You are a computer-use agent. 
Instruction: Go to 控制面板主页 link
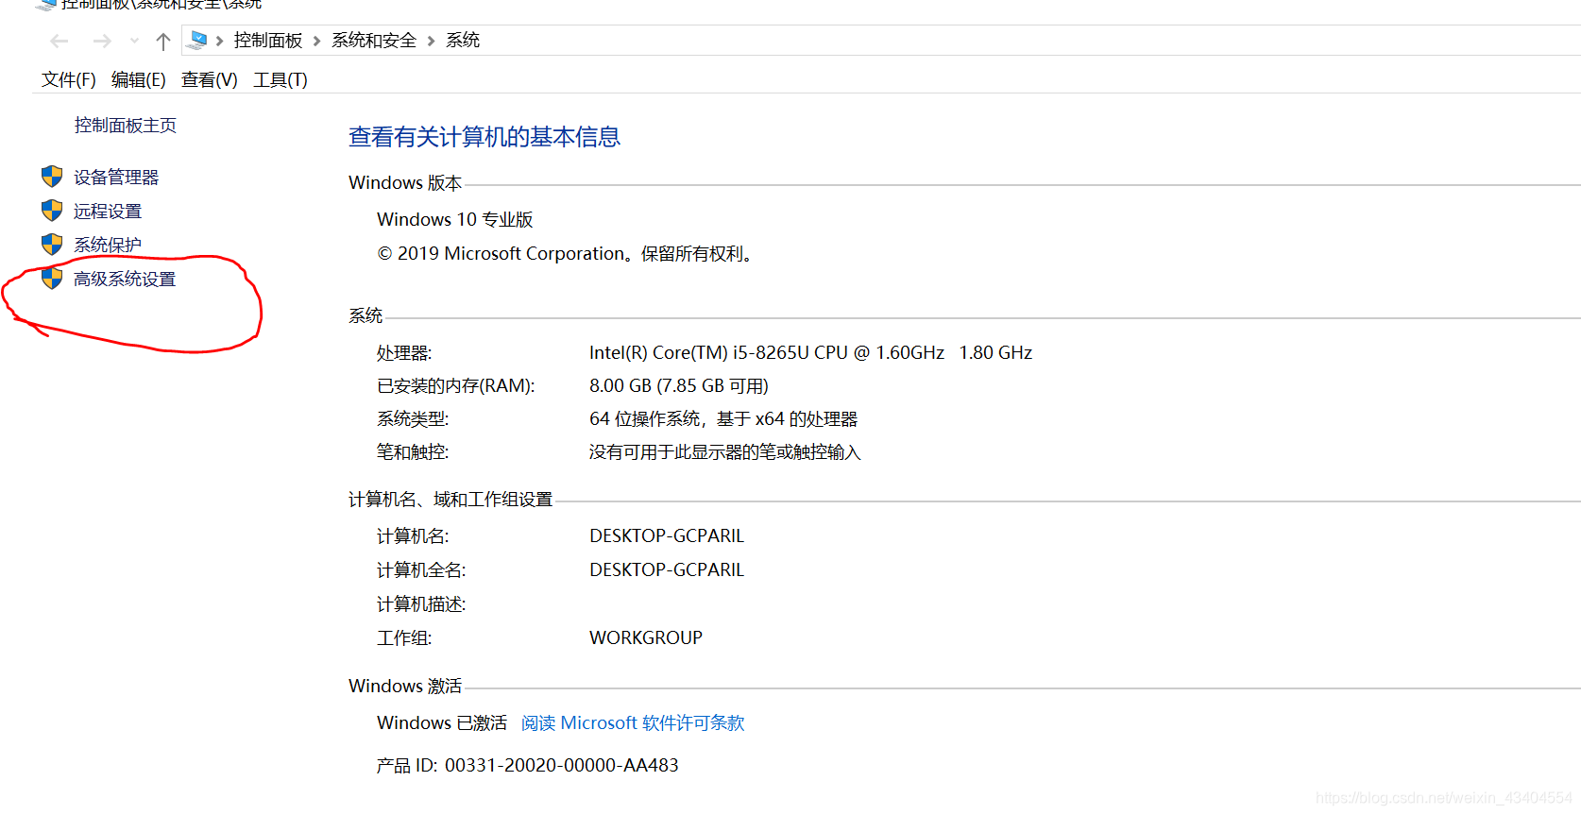[125, 125]
